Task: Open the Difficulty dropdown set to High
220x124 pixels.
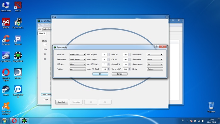Action: [78, 64]
